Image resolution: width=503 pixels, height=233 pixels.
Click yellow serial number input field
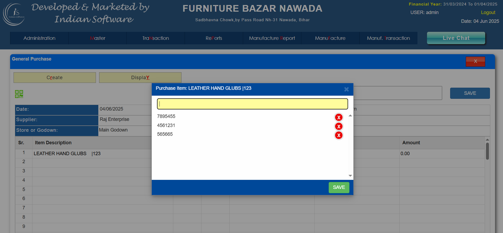(252, 104)
